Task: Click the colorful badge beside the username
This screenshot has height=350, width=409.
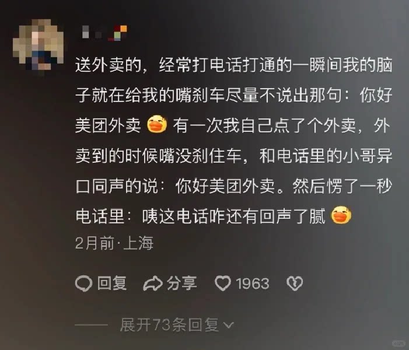Action: [x=118, y=33]
